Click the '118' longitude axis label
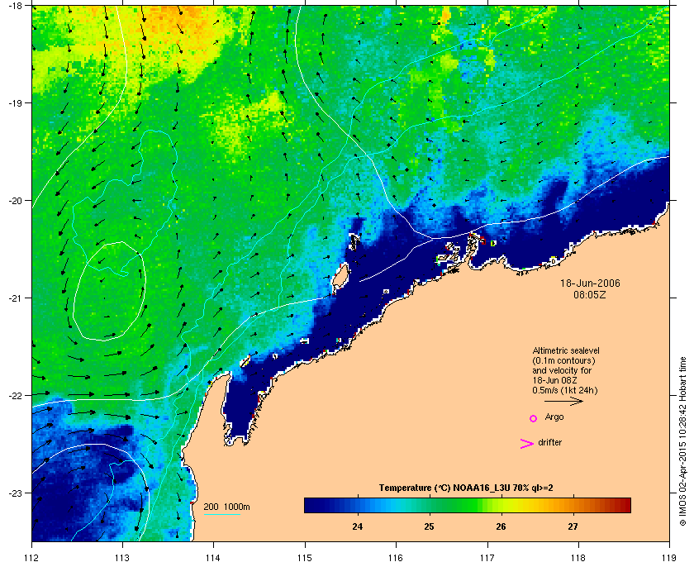Viewport: 694px width, 562px height. [x=578, y=557]
